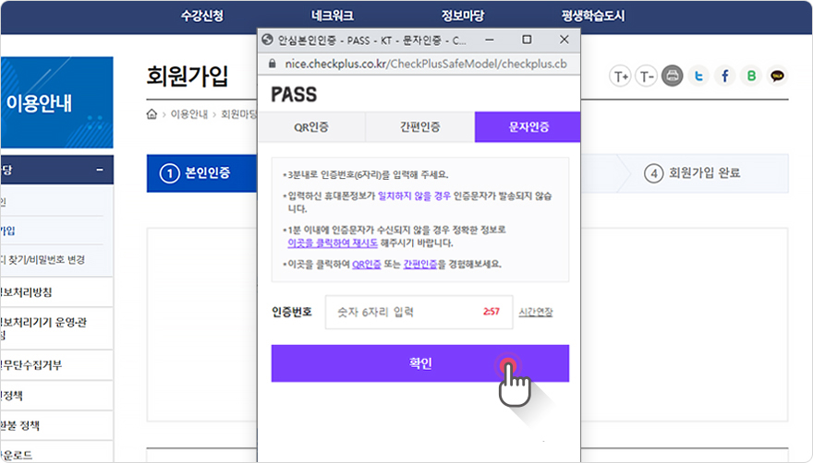813x463 pixels.
Task: Click 이곳을 클릭하여 재시도 link
Action: 333,243
